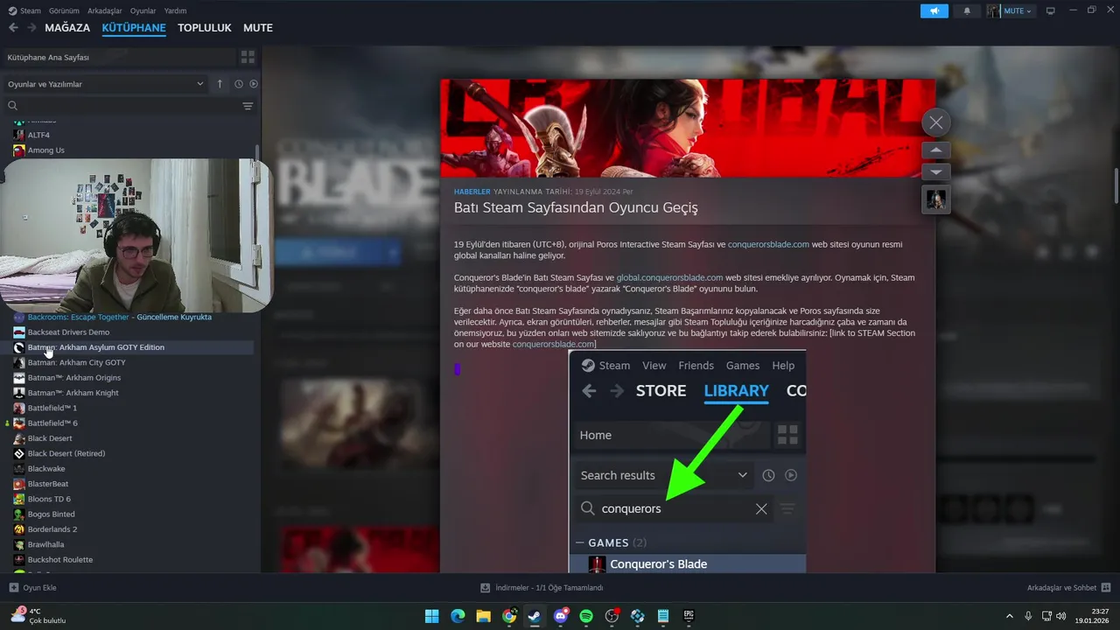Viewport: 1120px width, 630px height.
Task: Click the Bloons TD 6 icon
Action: click(x=19, y=499)
